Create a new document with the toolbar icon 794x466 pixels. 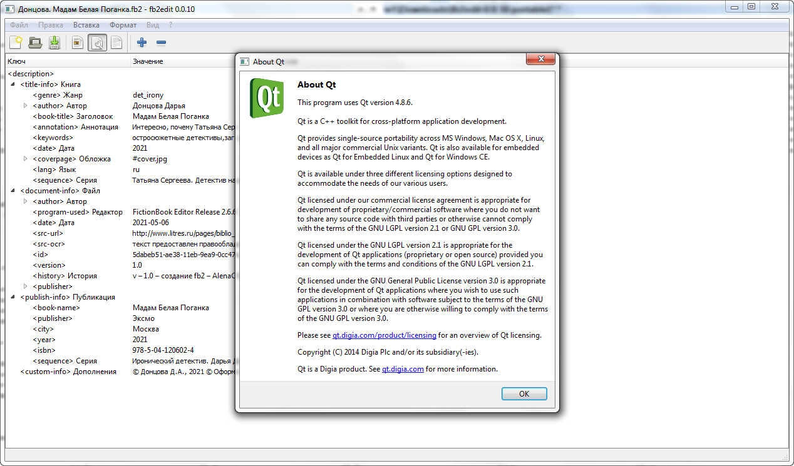click(16, 43)
